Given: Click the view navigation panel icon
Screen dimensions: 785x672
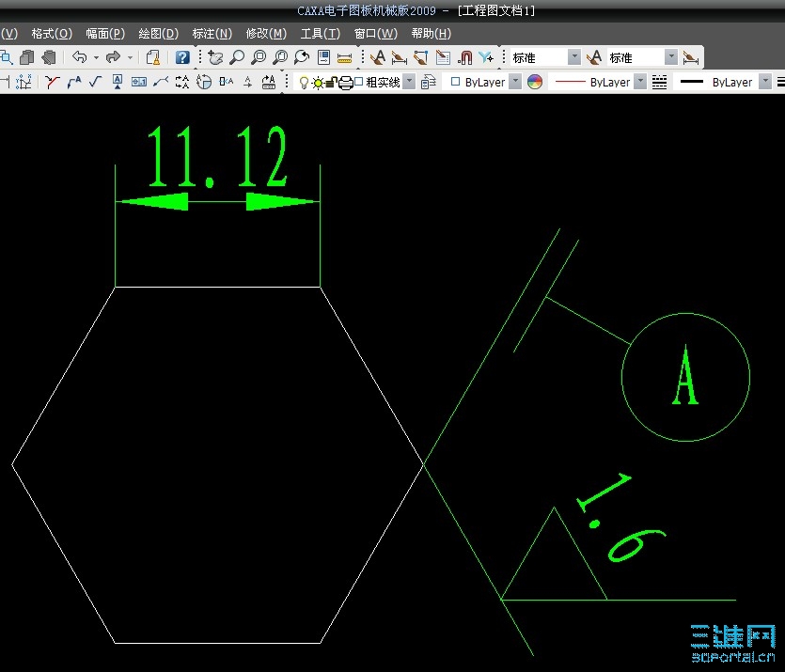Looking at the screenshot, I should [x=324, y=57].
